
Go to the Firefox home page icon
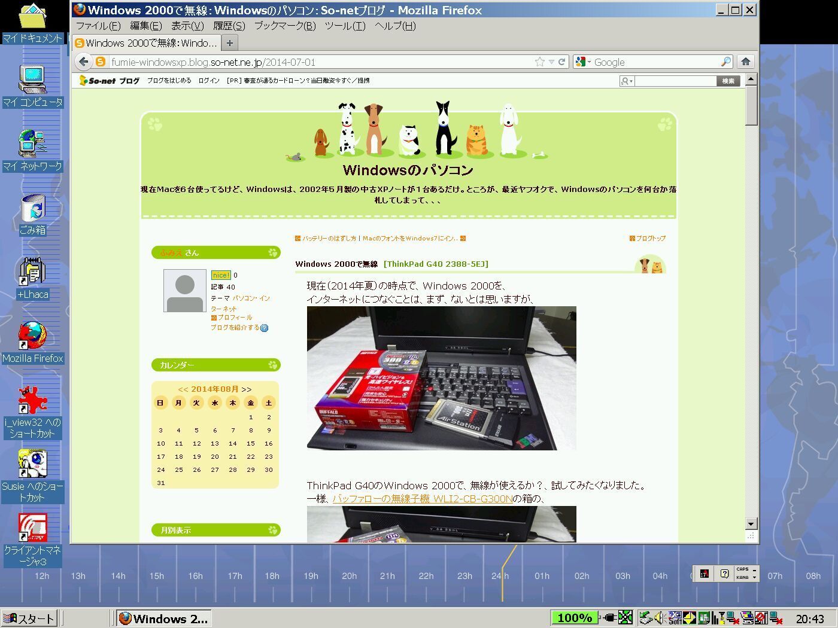[x=745, y=62]
